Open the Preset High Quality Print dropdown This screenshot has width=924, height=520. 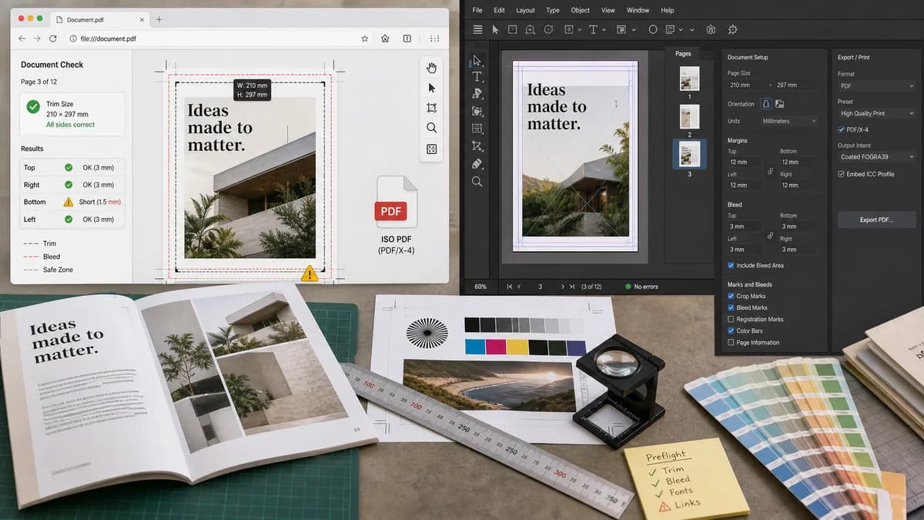(x=877, y=113)
